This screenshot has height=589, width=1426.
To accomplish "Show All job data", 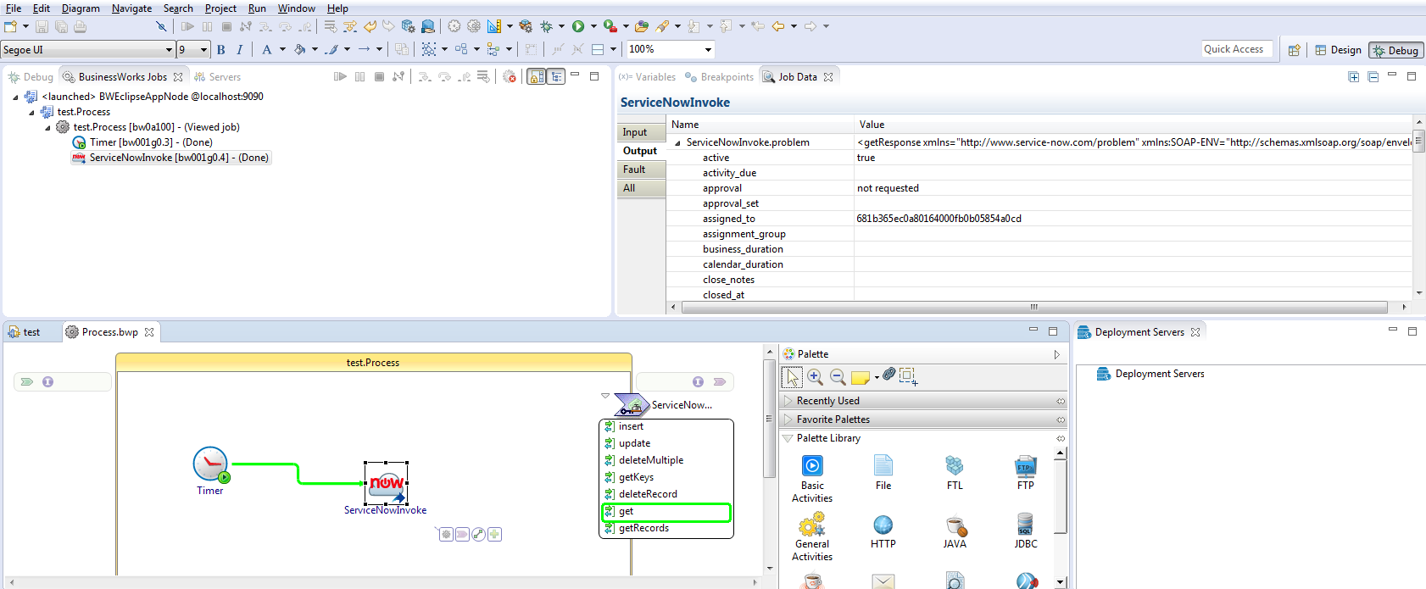I will [641, 188].
